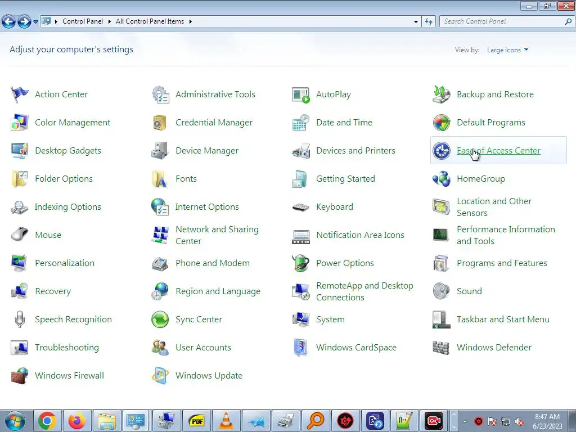Click the Control Panel breadcrumb
Viewport: 576px width, 432px height.
point(83,21)
